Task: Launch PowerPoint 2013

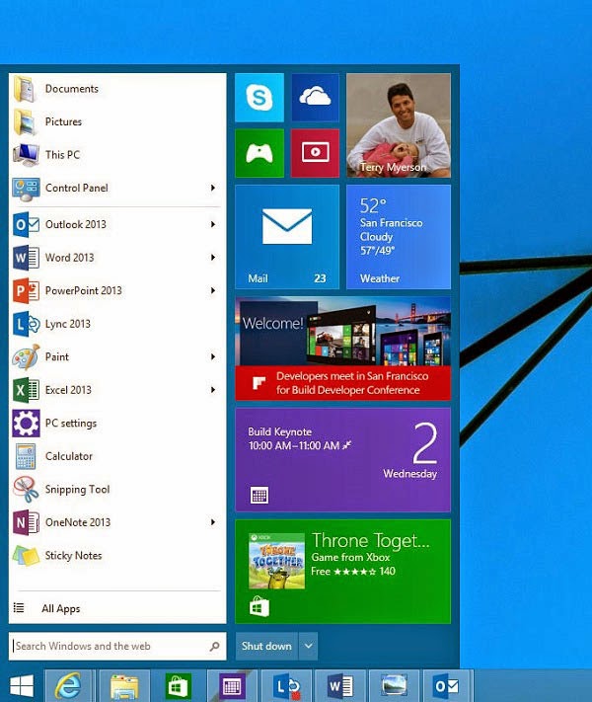Action: coord(117,290)
